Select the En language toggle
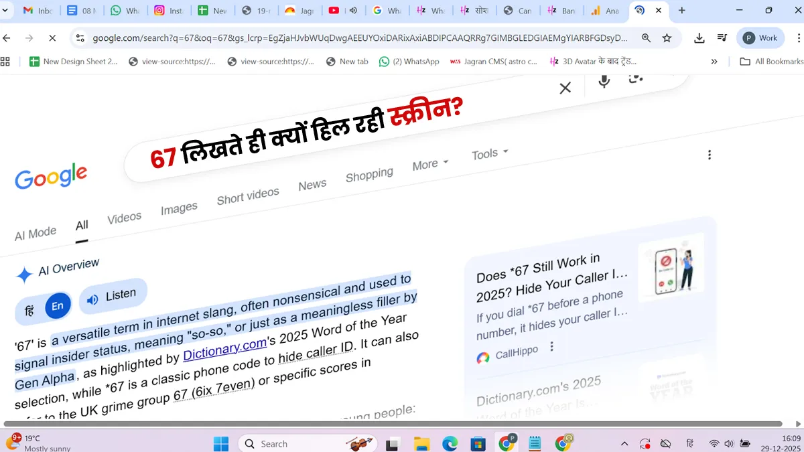The image size is (804, 452). coord(58,306)
